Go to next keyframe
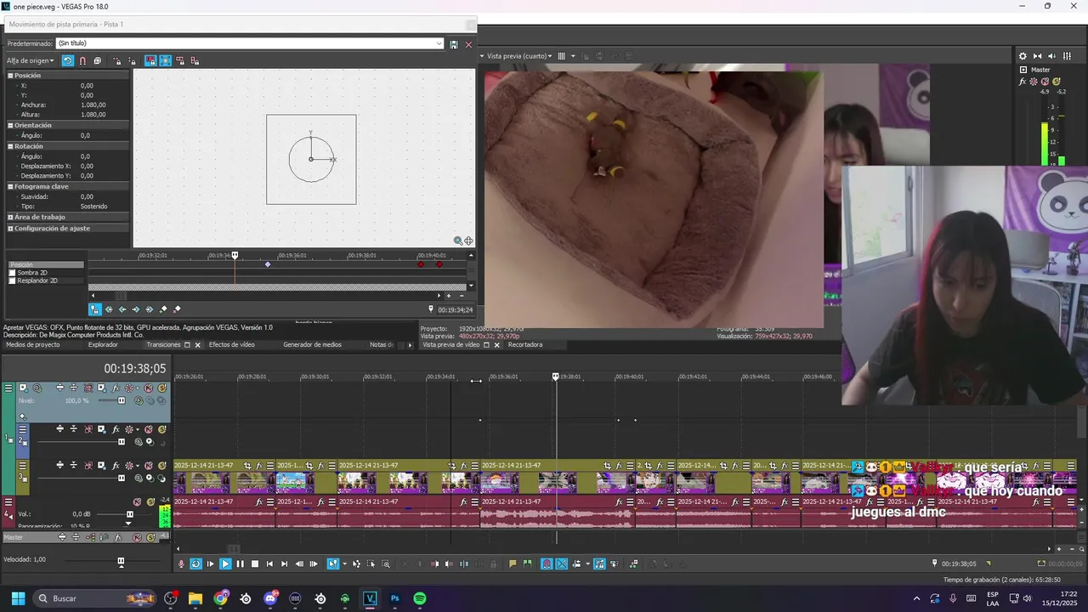This screenshot has height=612, width=1088. pyautogui.click(x=136, y=309)
